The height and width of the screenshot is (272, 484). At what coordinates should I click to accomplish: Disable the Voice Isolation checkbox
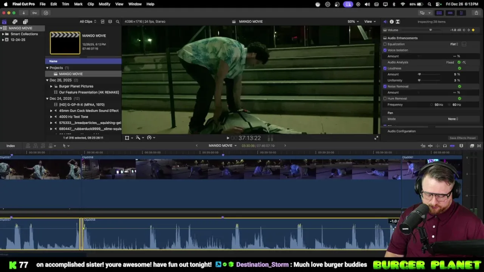(x=385, y=50)
